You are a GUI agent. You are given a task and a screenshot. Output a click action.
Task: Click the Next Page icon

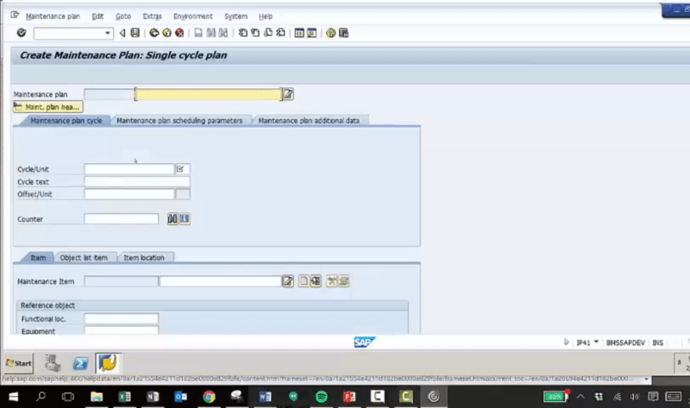point(268,33)
